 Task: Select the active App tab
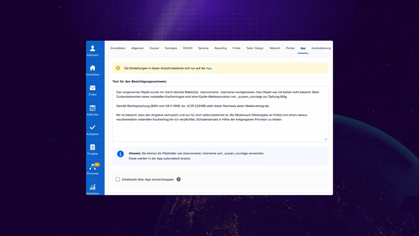click(303, 48)
